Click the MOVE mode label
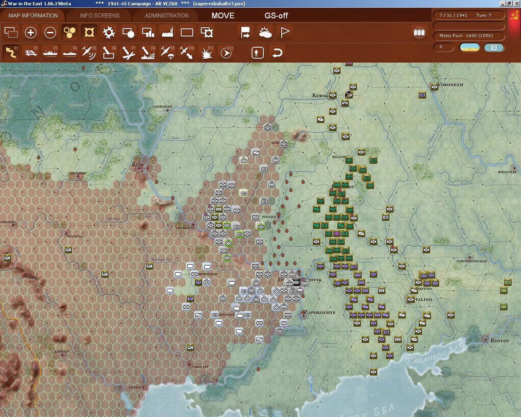This screenshot has height=417, width=521. pyautogui.click(x=223, y=15)
